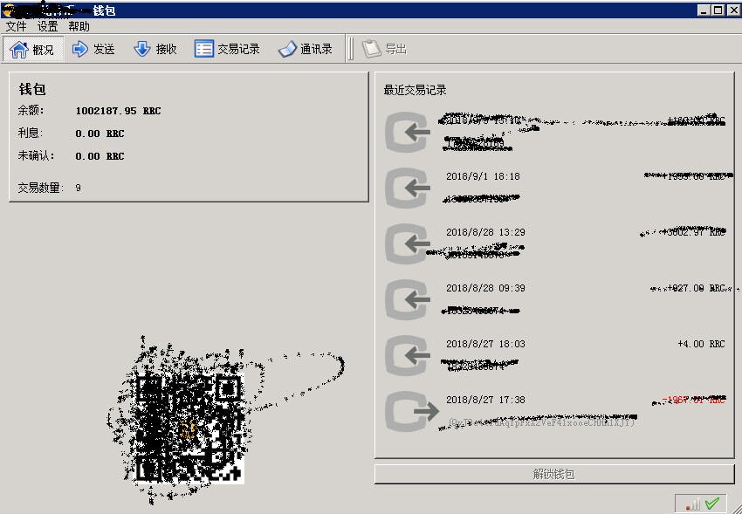This screenshot has width=742, height=514.
Task: Open the 概况 overview tab
Action: coord(33,49)
